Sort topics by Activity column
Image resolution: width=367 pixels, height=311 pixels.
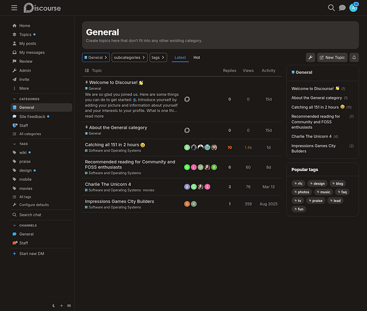(x=269, y=70)
